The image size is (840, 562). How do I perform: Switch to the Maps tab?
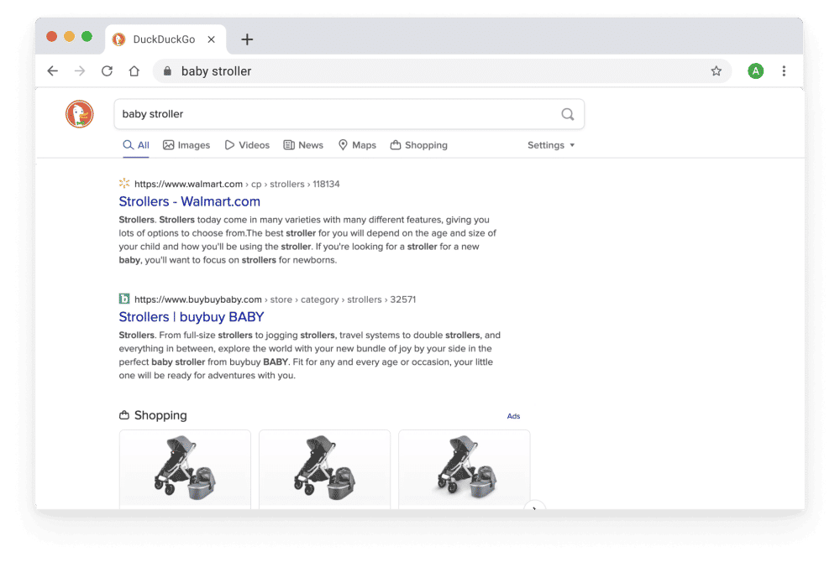click(357, 145)
